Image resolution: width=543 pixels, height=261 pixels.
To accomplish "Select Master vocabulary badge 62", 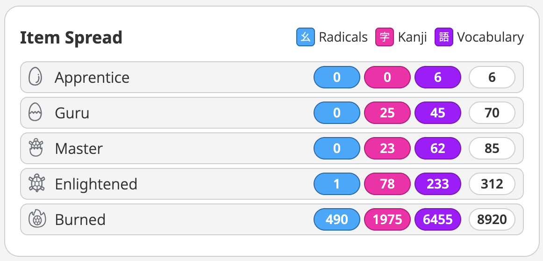I will pos(438,148).
